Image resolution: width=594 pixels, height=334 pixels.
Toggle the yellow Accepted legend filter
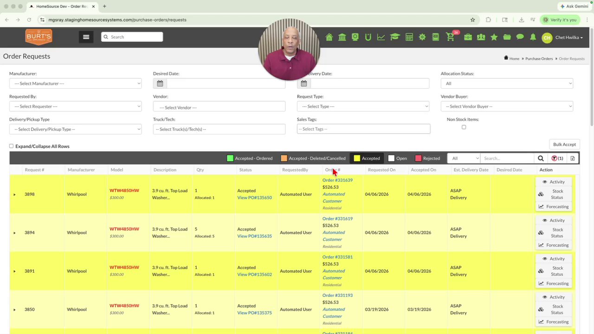(366, 158)
